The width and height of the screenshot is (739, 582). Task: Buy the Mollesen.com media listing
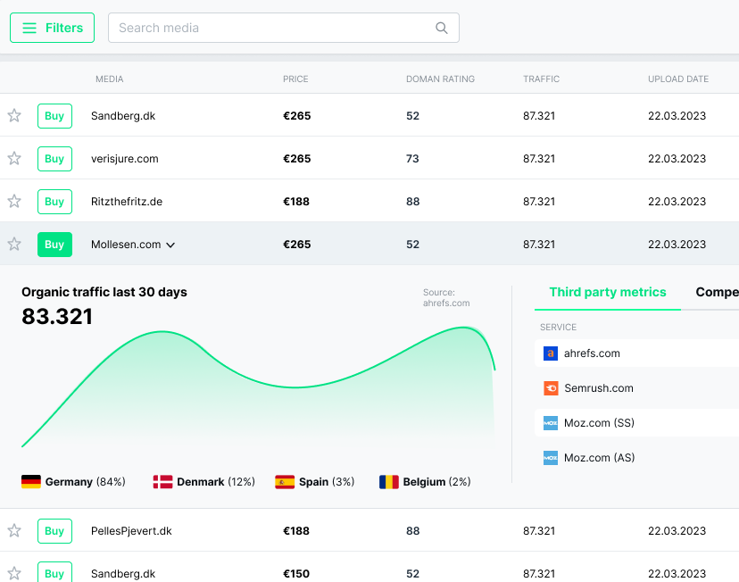[x=54, y=245]
